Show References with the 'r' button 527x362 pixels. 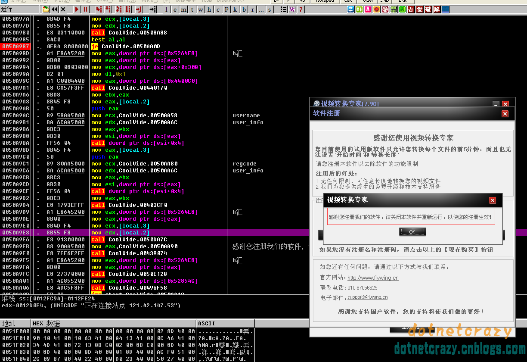(253, 9)
